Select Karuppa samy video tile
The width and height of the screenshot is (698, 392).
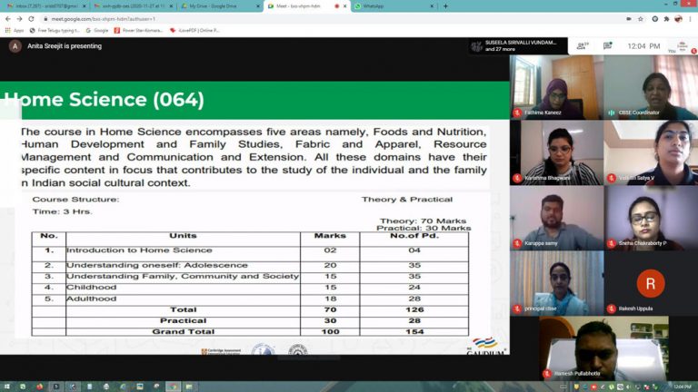coord(556,218)
